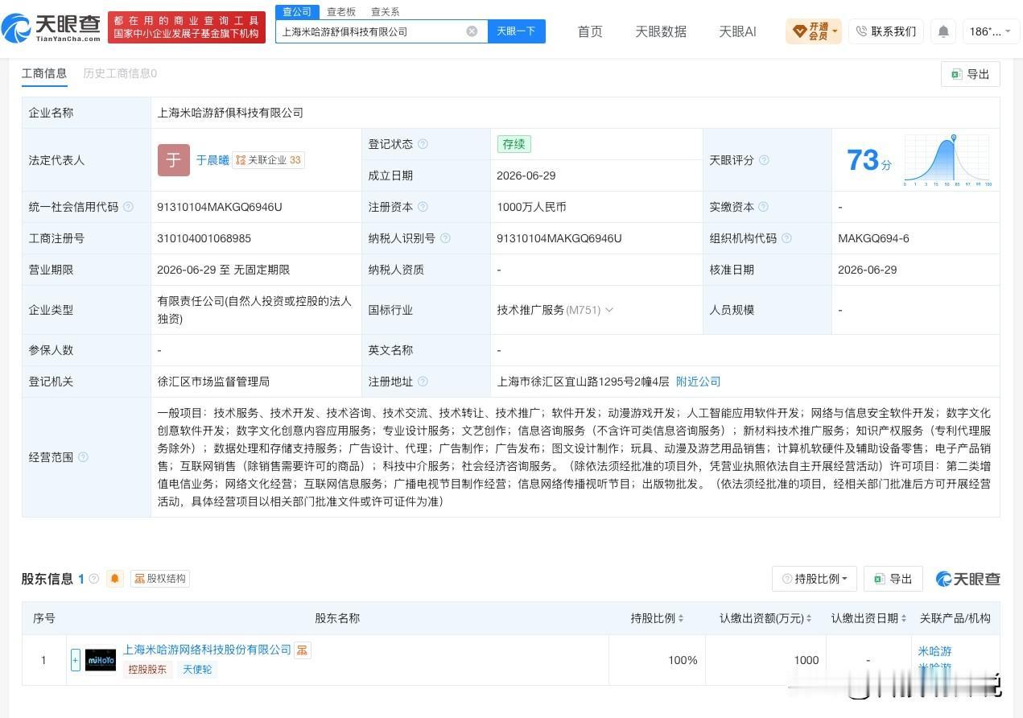Click the help icon next to 天眼评分

click(764, 160)
